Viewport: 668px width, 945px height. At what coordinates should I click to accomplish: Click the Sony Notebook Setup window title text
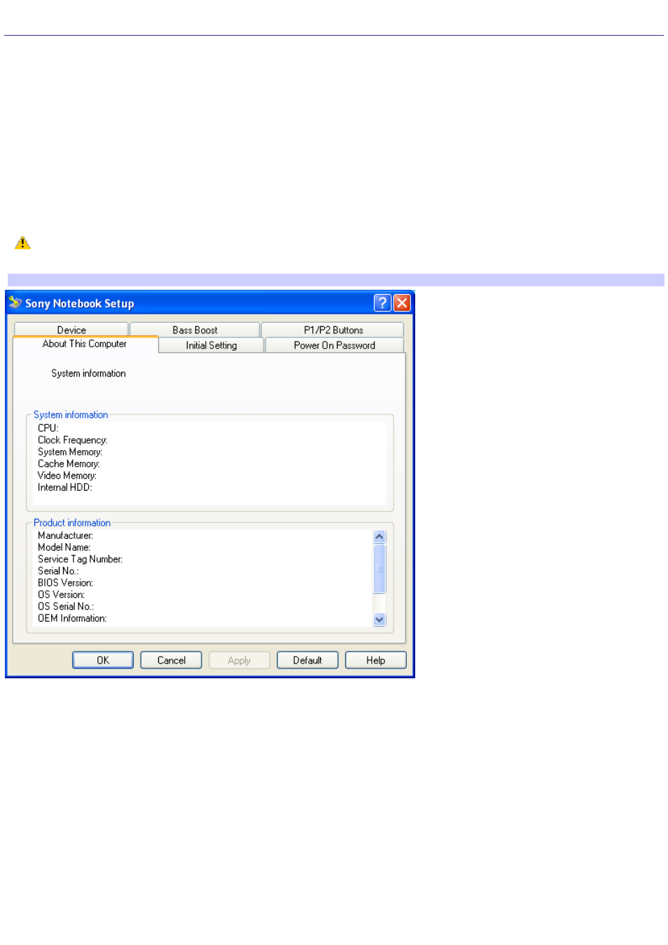tap(80, 303)
